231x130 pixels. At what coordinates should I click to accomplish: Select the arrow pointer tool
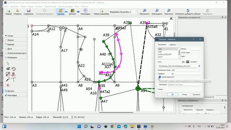(x=8, y=64)
